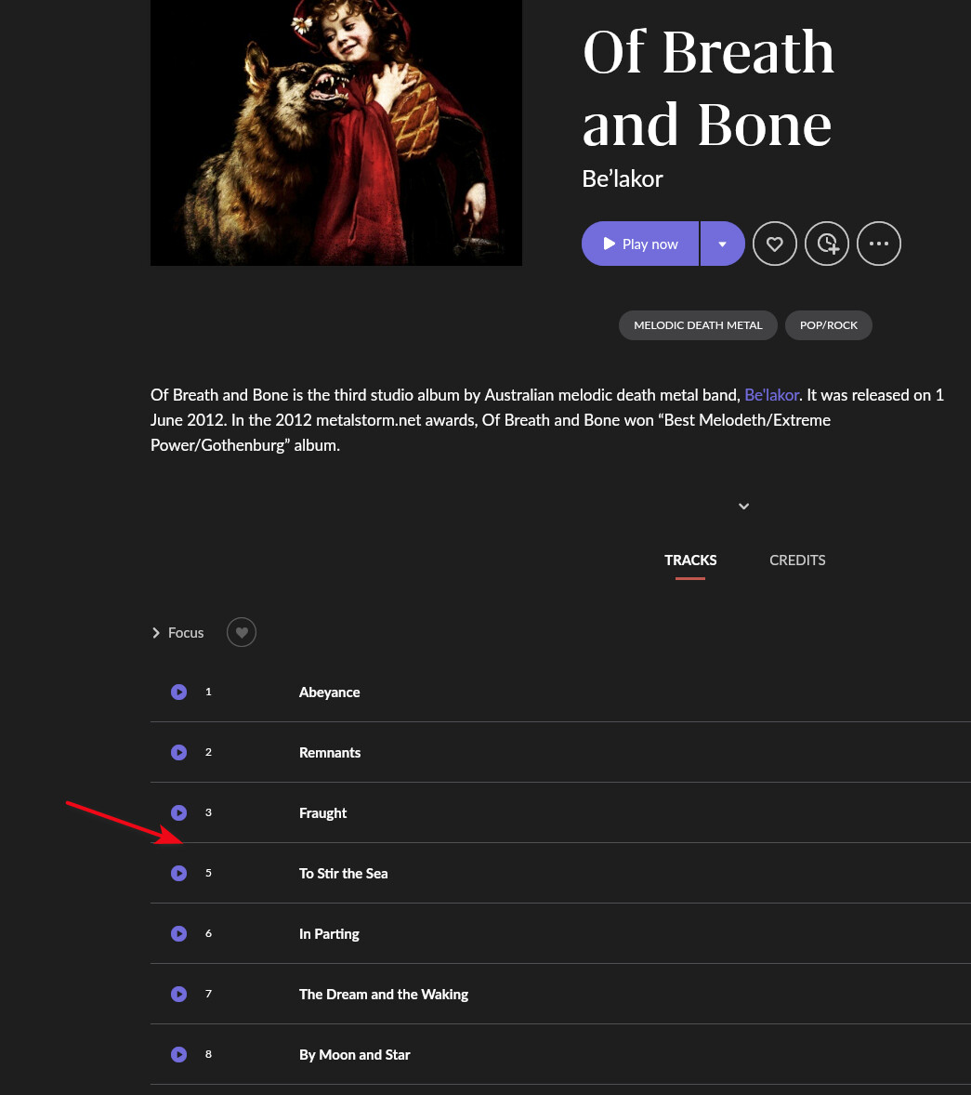Select the Fraught track title
Viewport: 971px width, 1095px height.
(x=322, y=812)
